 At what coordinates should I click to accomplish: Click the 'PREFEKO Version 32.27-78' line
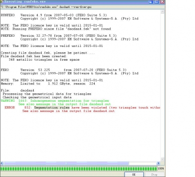(x=59, y=36)
